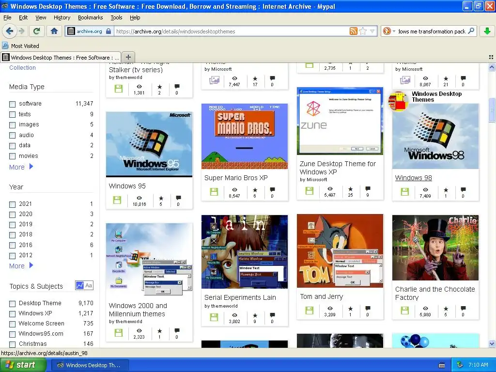Click the Mypal taskbar window button
The height and width of the screenshot is (372, 496).
coord(90,365)
